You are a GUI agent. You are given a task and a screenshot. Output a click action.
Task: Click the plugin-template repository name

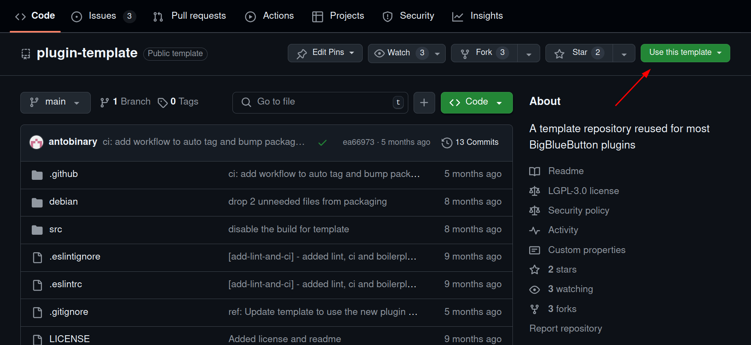click(x=87, y=53)
